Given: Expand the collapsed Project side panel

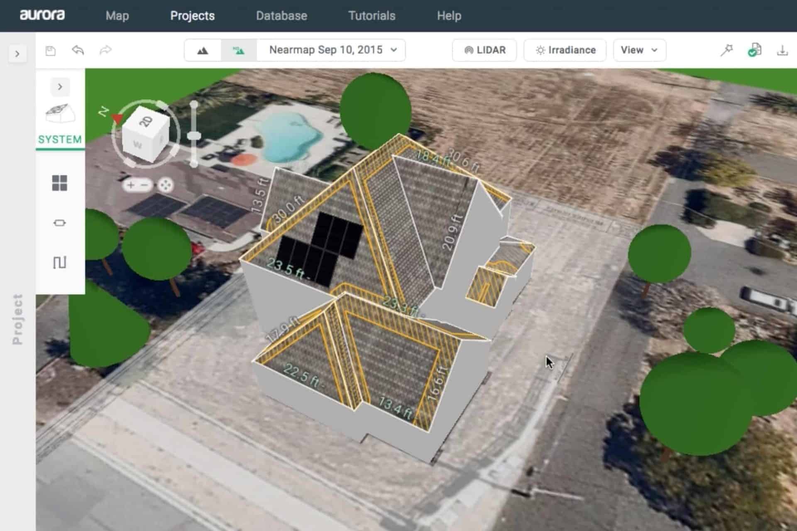Looking at the screenshot, I should (x=17, y=54).
